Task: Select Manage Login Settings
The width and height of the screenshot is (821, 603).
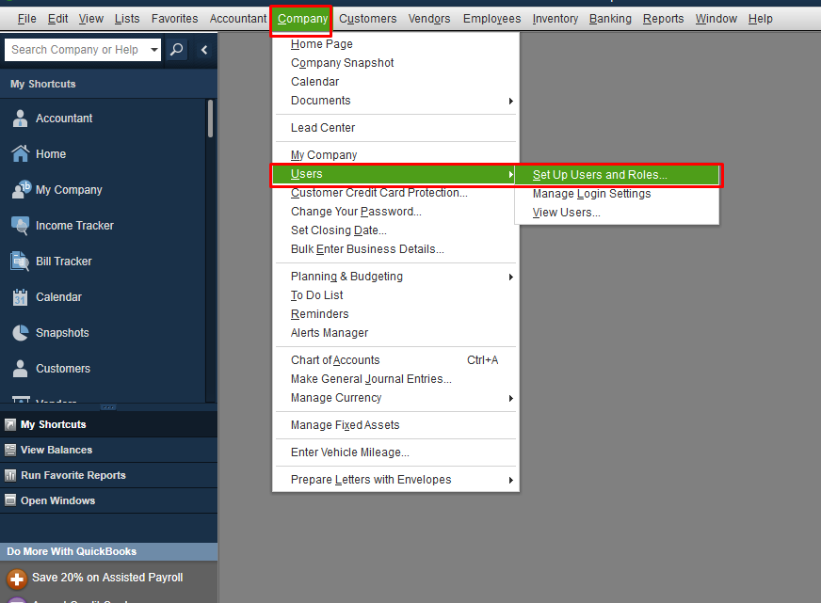Action: pyautogui.click(x=617, y=194)
